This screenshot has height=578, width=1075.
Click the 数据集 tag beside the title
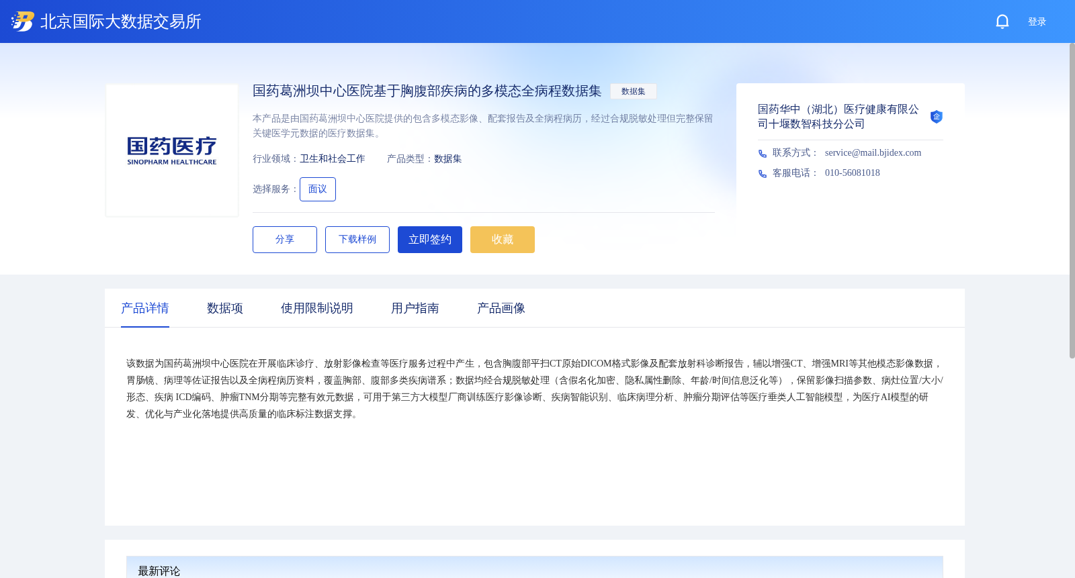tap(633, 91)
